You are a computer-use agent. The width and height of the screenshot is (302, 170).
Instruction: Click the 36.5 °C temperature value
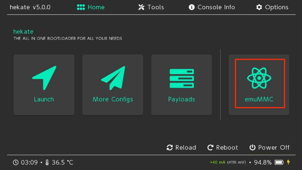[62, 162]
